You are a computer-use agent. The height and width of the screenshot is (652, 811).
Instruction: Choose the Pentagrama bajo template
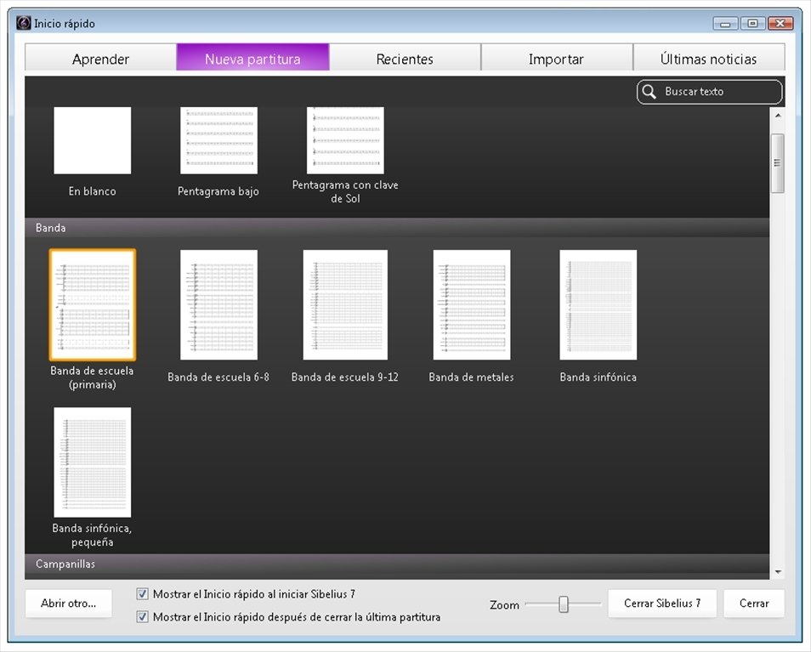218,140
